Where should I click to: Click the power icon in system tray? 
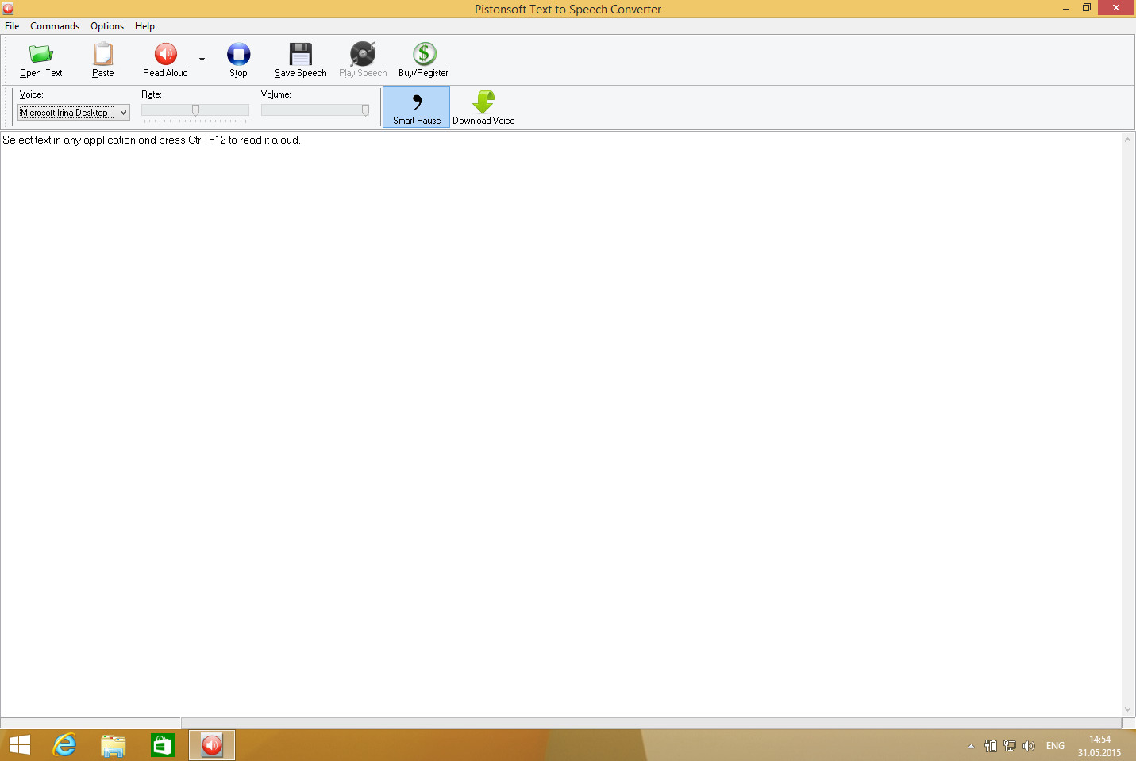[991, 746]
